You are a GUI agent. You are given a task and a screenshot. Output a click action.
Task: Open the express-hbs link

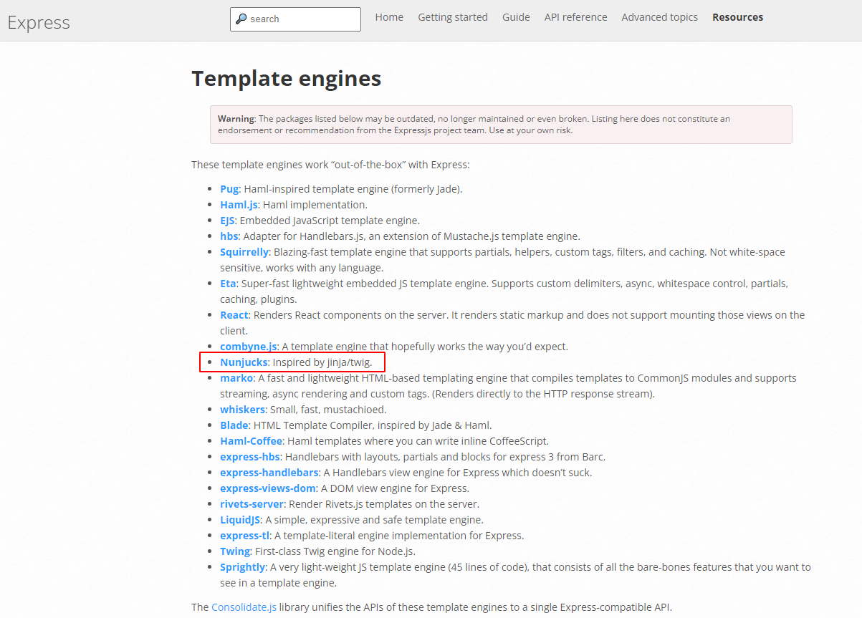[x=250, y=457]
